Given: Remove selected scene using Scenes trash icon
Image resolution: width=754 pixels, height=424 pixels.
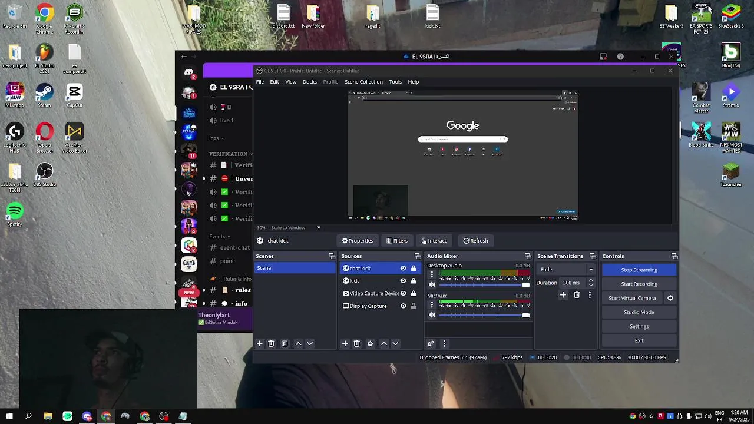Looking at the screenshot, I should pyautogui.click(x=271, y=343).
